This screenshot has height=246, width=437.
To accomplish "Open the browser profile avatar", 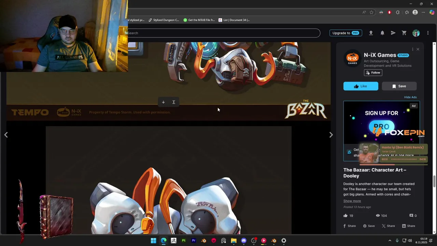I will click(x=415, y=12).
